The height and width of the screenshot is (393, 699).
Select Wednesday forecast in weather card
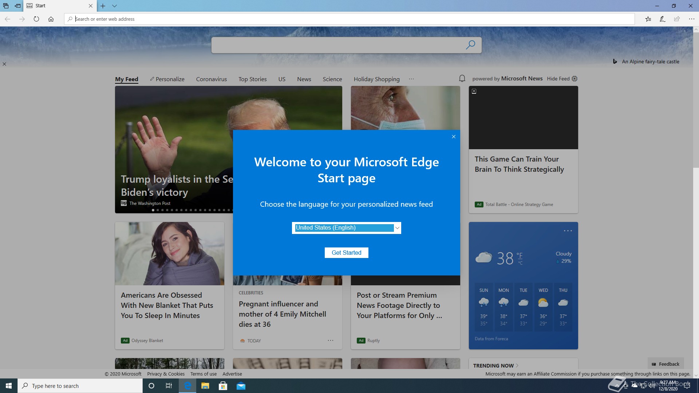(x=543, y=307)
